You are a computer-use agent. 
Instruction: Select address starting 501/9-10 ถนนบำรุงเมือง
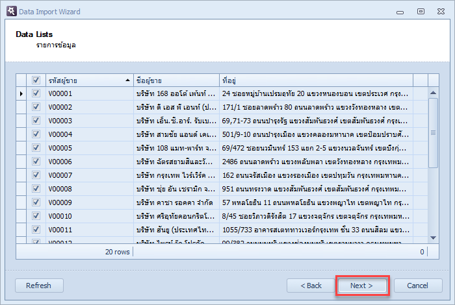click(316, 134)
